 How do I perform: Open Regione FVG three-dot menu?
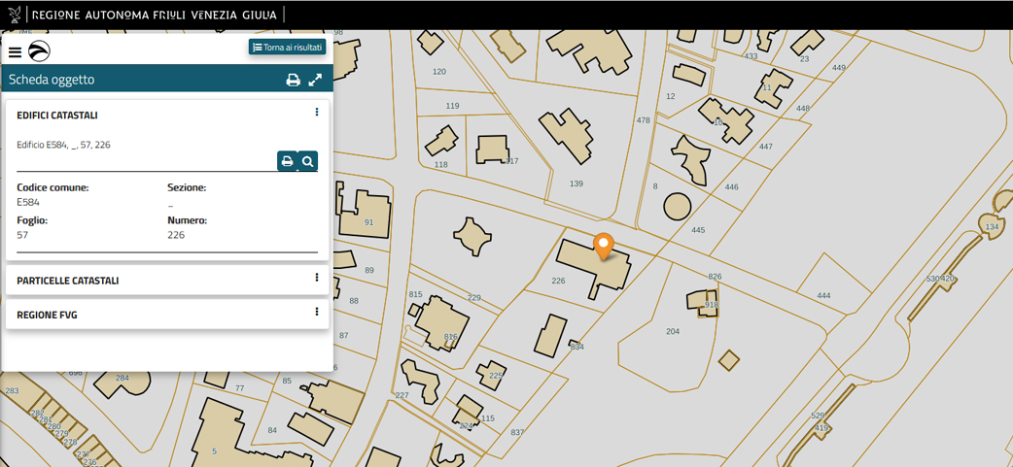317,313
